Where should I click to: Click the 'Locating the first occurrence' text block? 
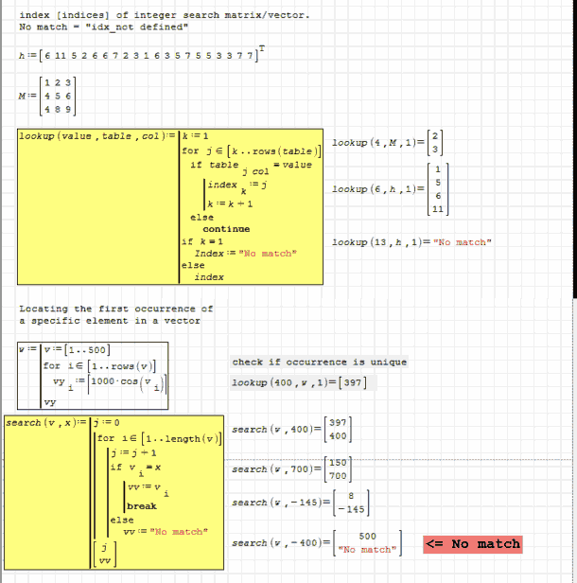tap(115, 314)
